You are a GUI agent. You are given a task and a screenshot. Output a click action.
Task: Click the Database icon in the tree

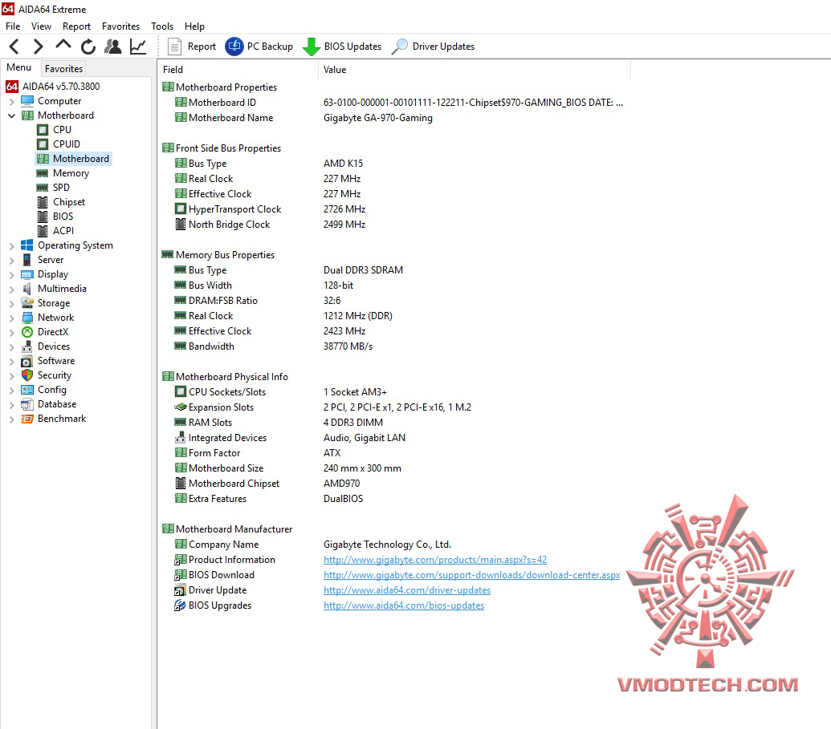27,404
